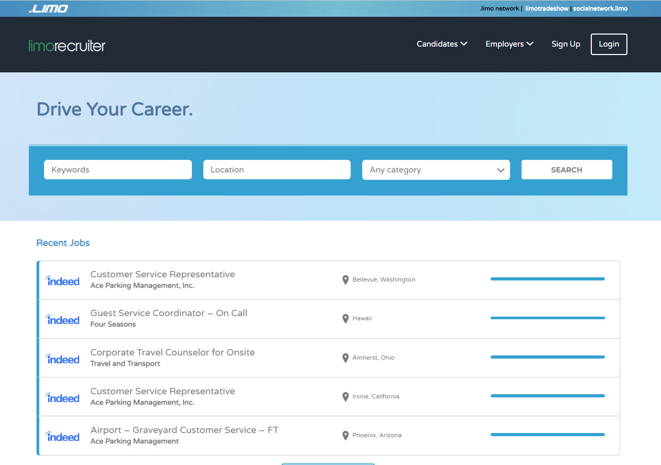Click the blue bar in Hawaii job row
Screen dimensions: 661x465
pyautogui.click(x=548, y=318)
